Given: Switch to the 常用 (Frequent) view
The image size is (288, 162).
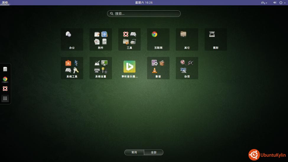Looking at the screenshot, I should click(134, 152).
